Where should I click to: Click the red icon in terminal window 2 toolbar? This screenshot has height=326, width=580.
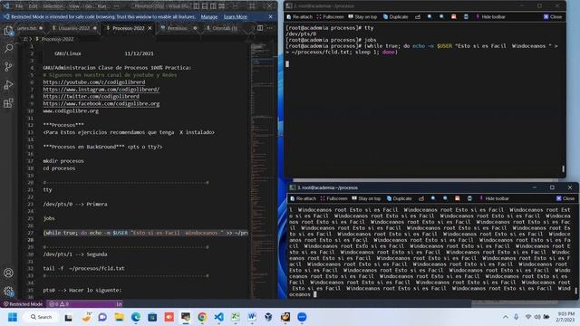point(454,17)
